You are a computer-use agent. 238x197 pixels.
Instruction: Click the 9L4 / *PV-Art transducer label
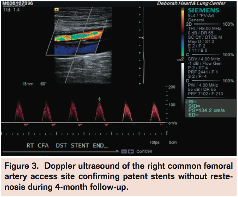[x=201, y=16]
